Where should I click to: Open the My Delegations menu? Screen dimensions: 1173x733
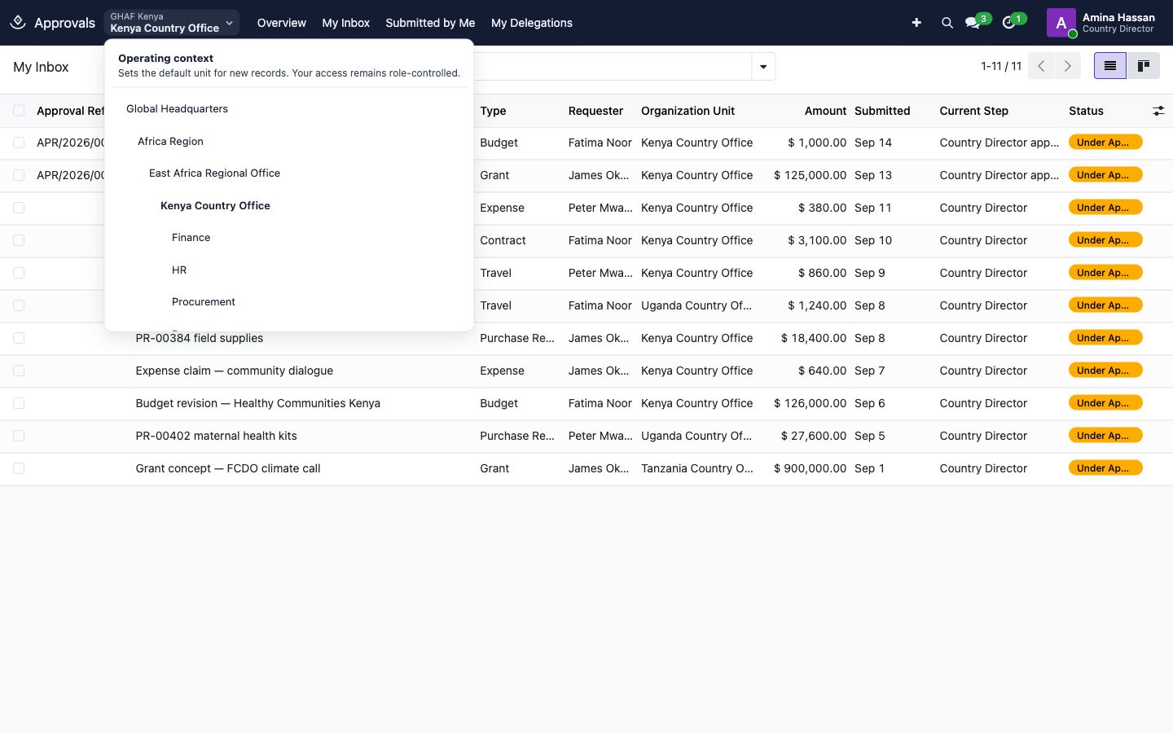(532, 23)
